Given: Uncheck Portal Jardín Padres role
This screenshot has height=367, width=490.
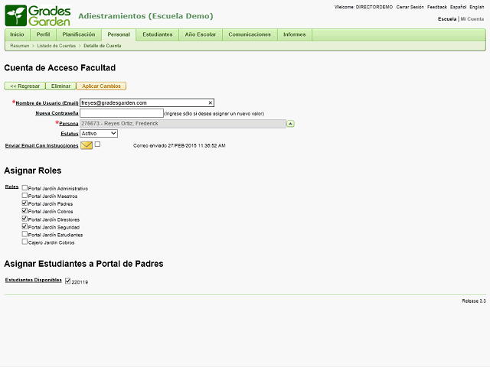Looking at the screenshot, I should [25, 203].
